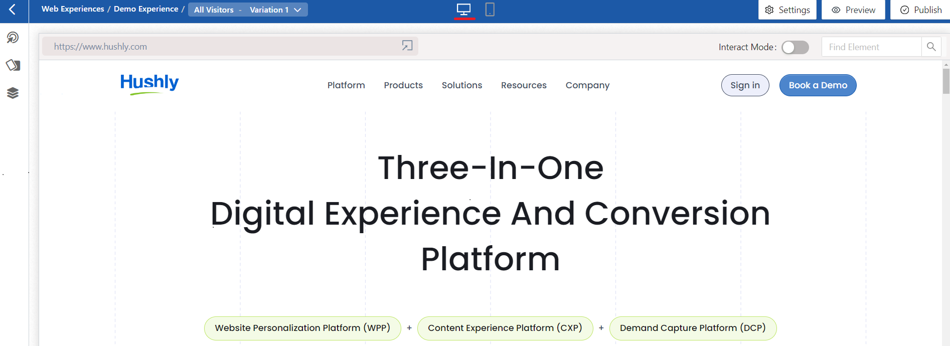This screenshot has width=950, height=346.
Task: Open the Platform menu on Hushly site
Action: [346, 85]
